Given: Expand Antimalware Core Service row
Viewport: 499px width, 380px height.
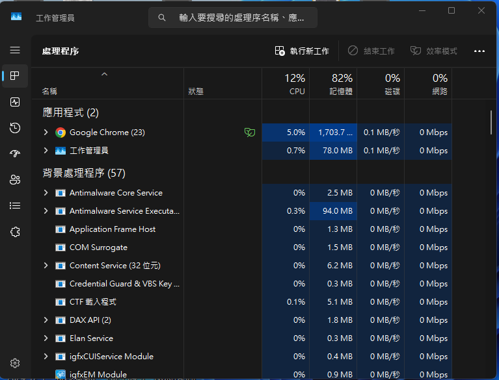Looking at the screenshot, I should 46,192.
